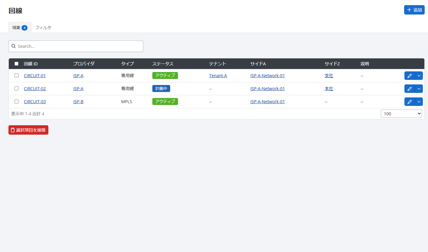This screenshot has width=428, height=252.
Task: Click the アクティブ status badge for CIRCUIT-03
Action: (x=165, y=102)
